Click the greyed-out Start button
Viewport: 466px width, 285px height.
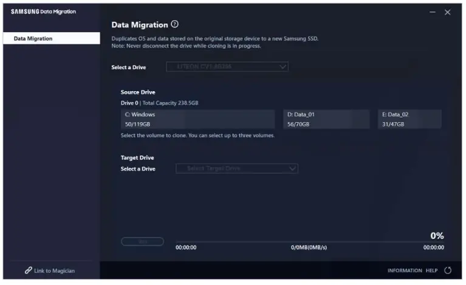[x=142, y=242]
